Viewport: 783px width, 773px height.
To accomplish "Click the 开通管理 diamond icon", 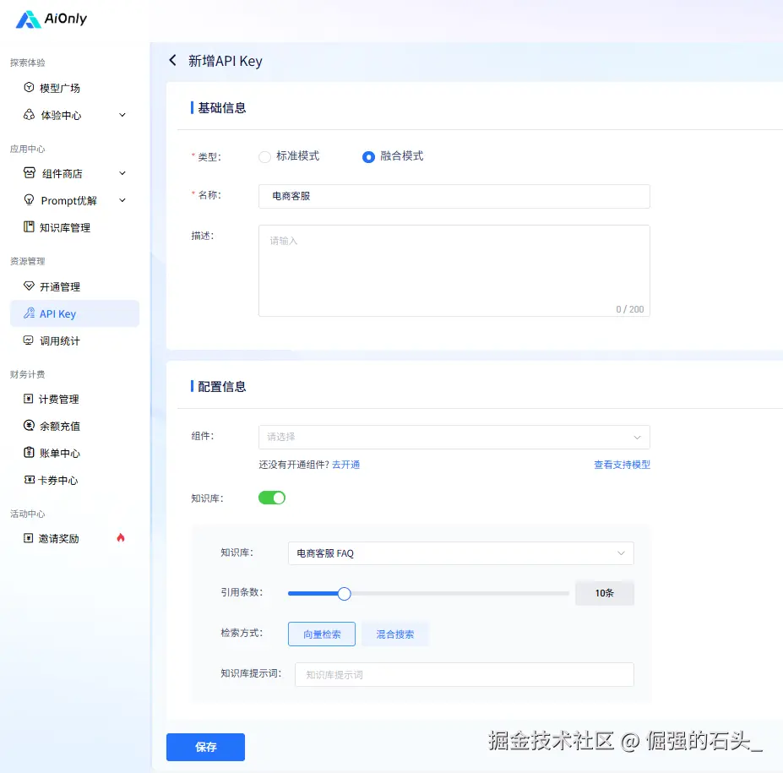I will [x=29, y=286].
